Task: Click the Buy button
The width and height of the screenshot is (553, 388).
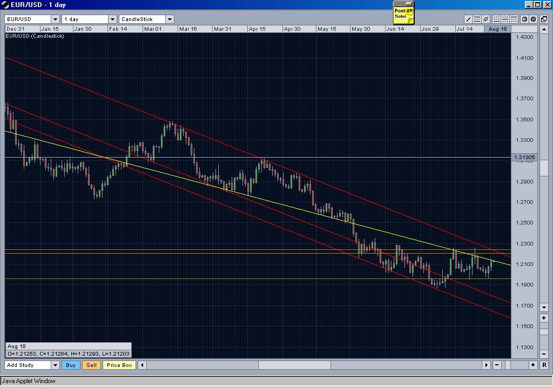Action: [x=70, y=365]
